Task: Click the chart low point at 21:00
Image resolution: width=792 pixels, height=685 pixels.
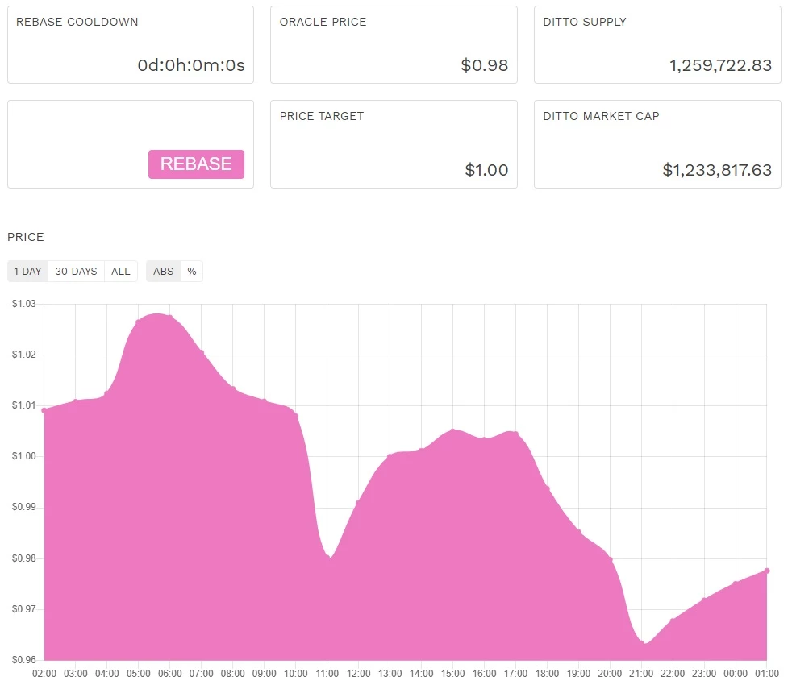Action: pos(641,641)
